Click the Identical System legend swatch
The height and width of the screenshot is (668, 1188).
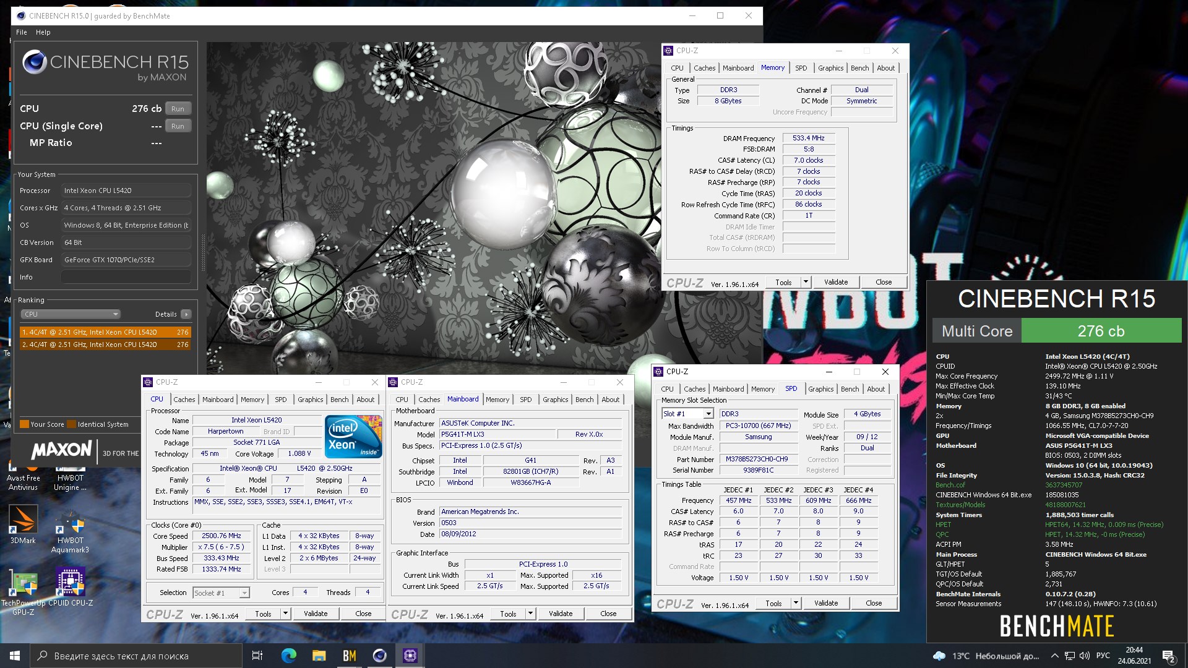pos(72,424)
